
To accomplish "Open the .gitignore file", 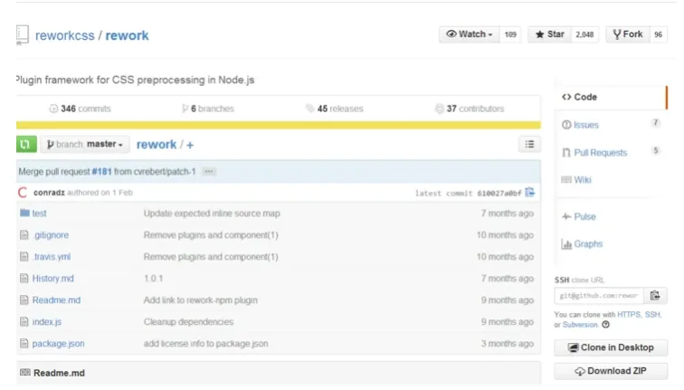I will (x=51, y=235).
